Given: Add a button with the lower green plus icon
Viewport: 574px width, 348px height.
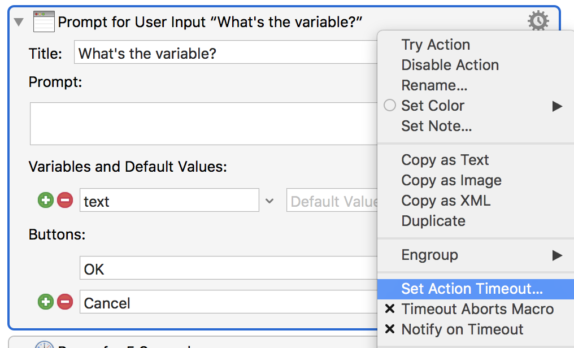Looking at the screenshot, I should [46, 302].
